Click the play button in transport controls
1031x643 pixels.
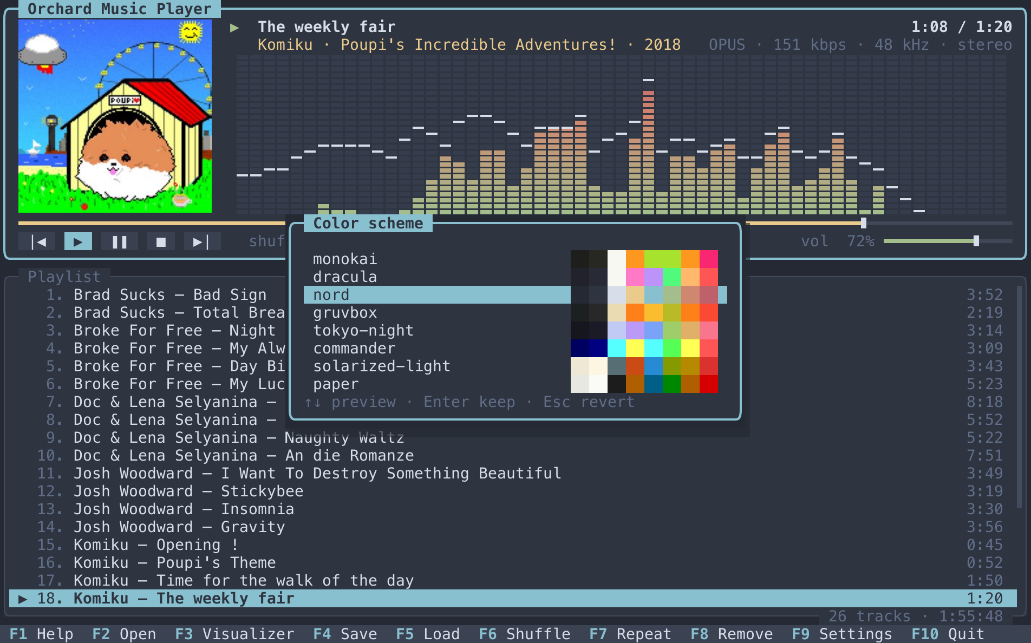pyautogui.click(x=78, y=241)
